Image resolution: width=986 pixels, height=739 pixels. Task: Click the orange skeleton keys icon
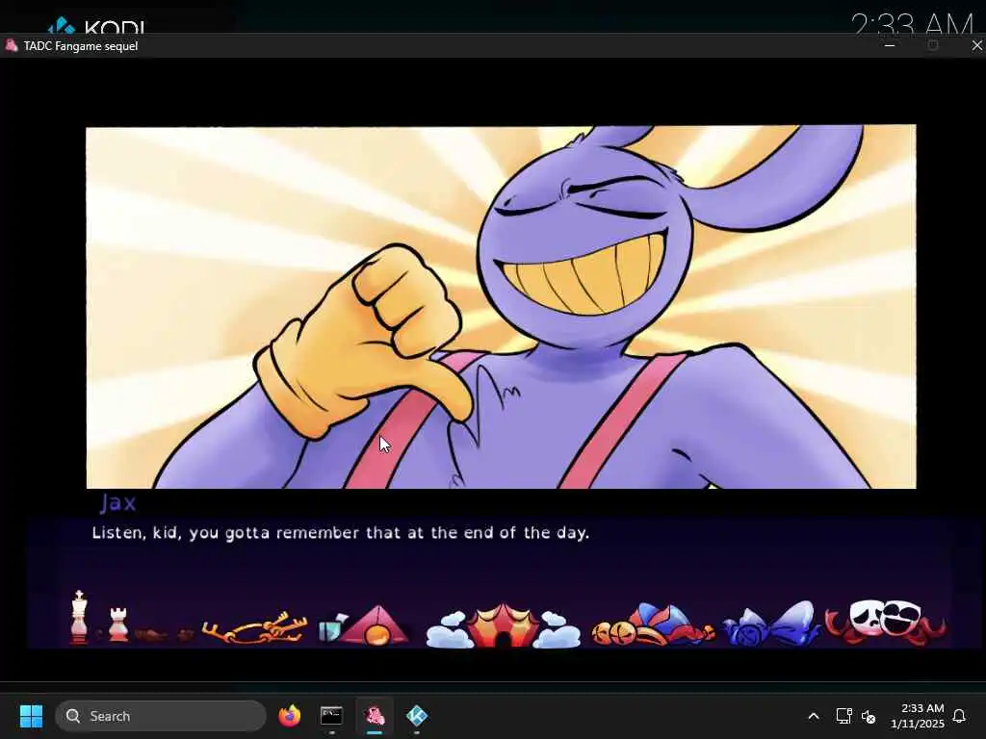point(254,627)
